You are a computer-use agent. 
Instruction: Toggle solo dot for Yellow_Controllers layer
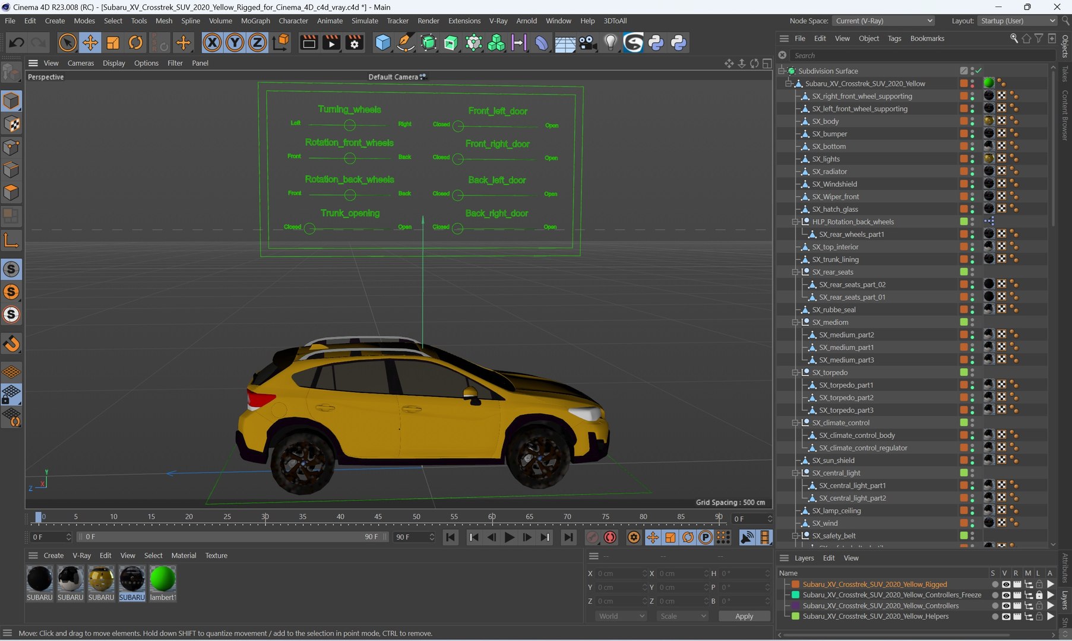point(995,606)
